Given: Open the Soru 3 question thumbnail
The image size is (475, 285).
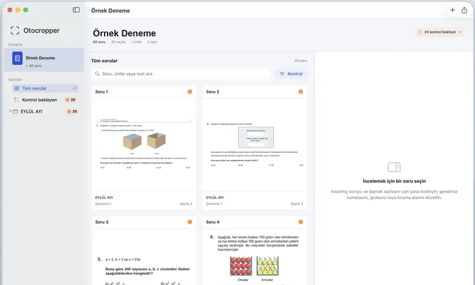Looking at the screenshot, I should pos(144,257).
